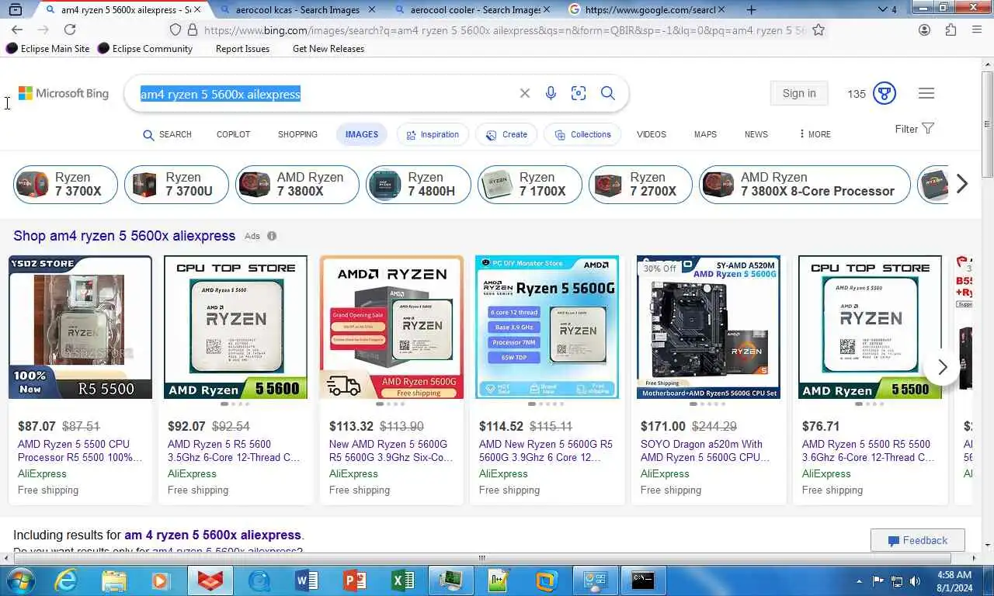Open the extensions puzzle icon
This screenshot has width=994, height=596.
[951, 29]
